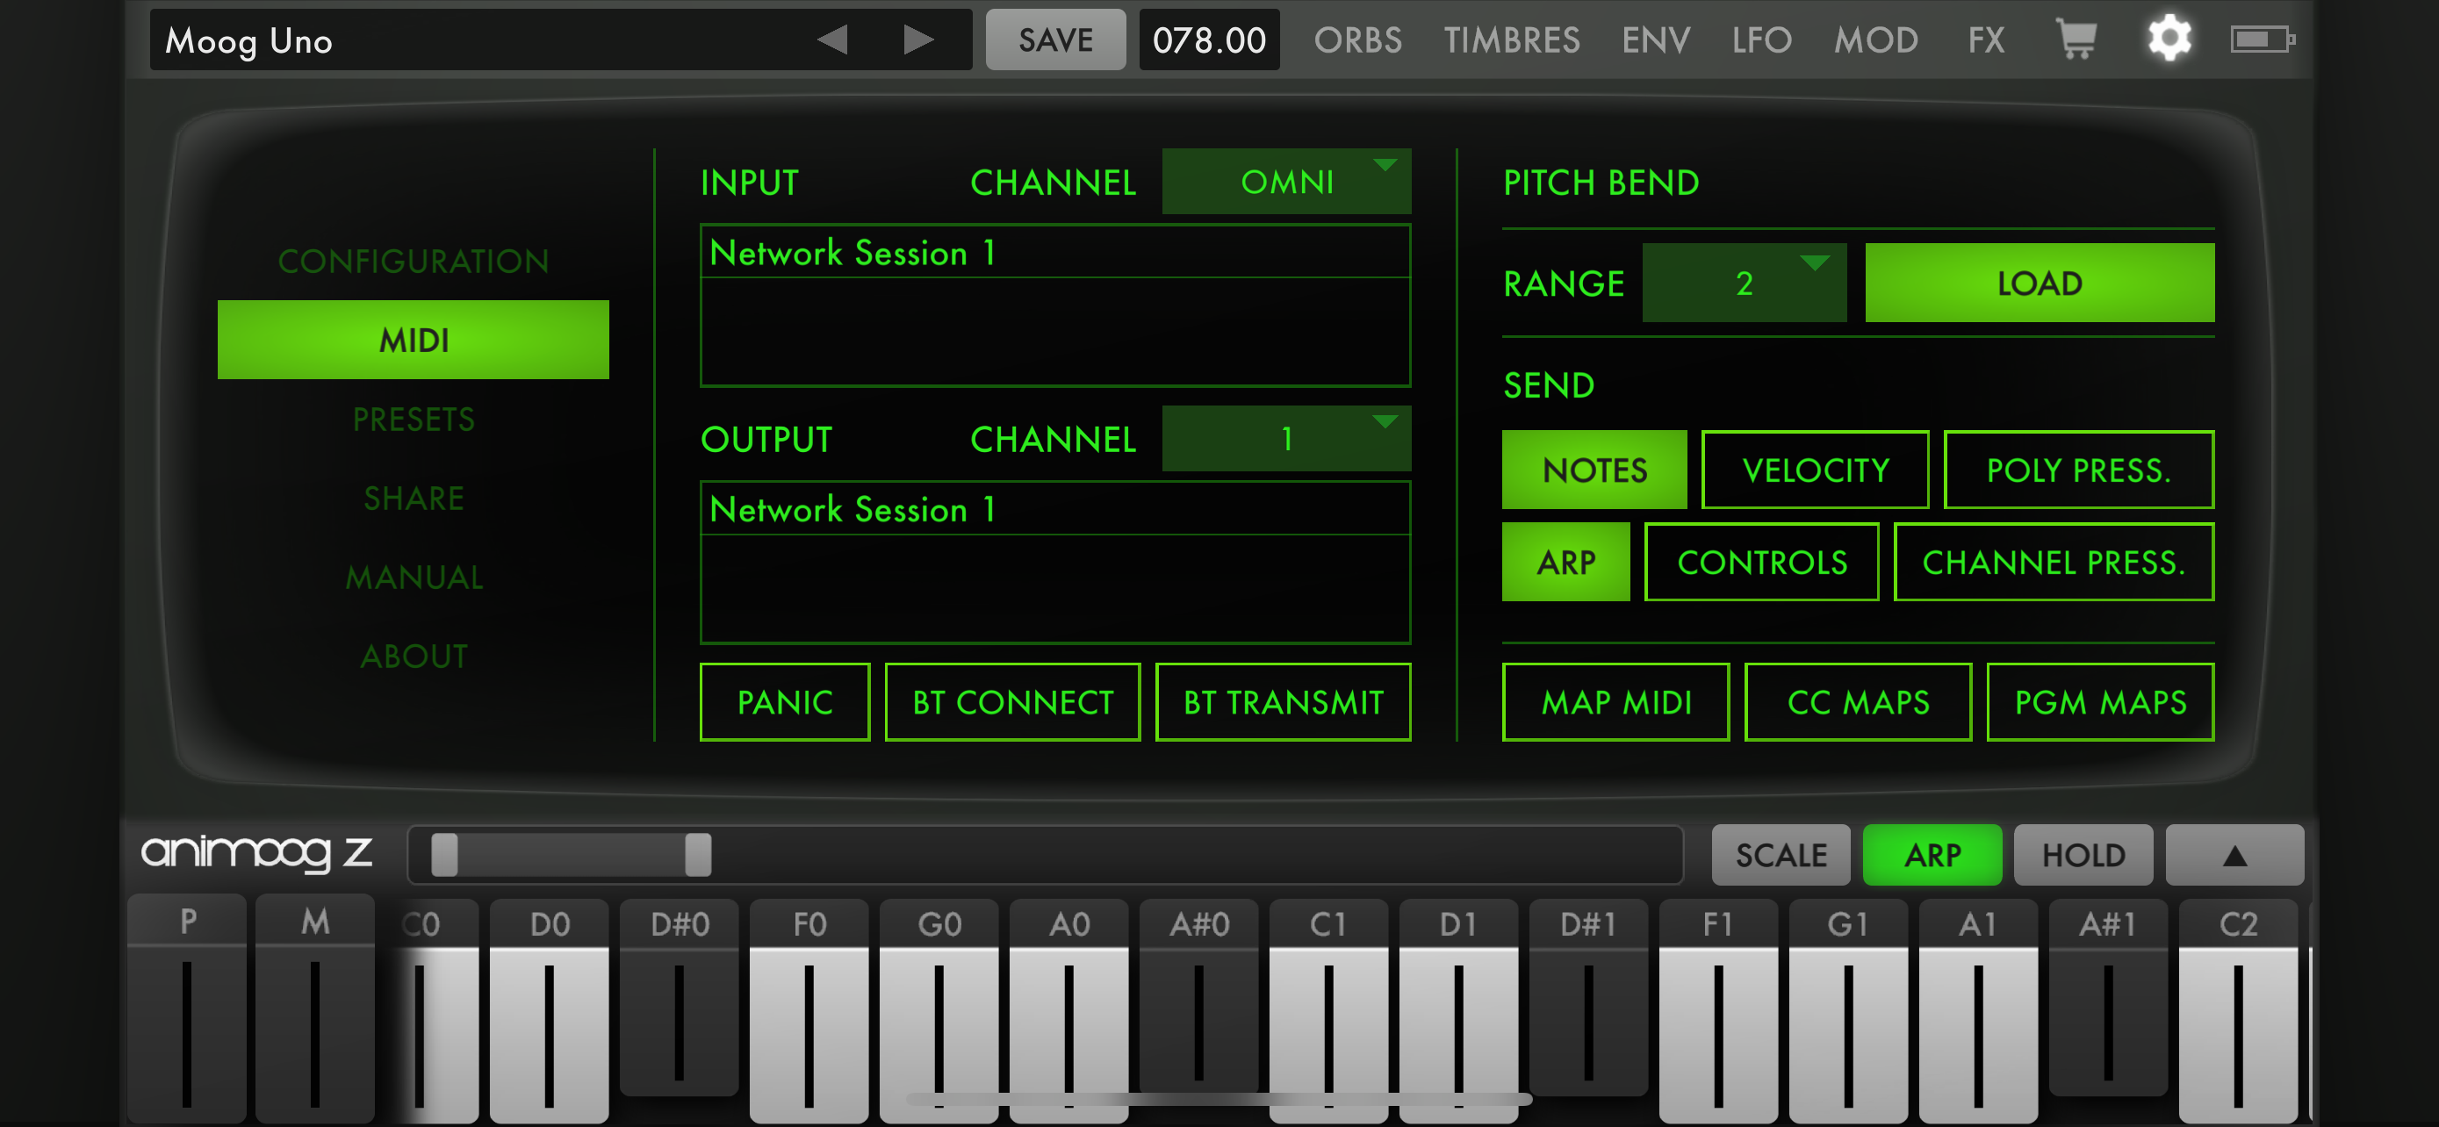Viewport: 2439px width, 1127px height.
Task: Expand keyboard with the up-triangle button
Action: pos(2234,856)
